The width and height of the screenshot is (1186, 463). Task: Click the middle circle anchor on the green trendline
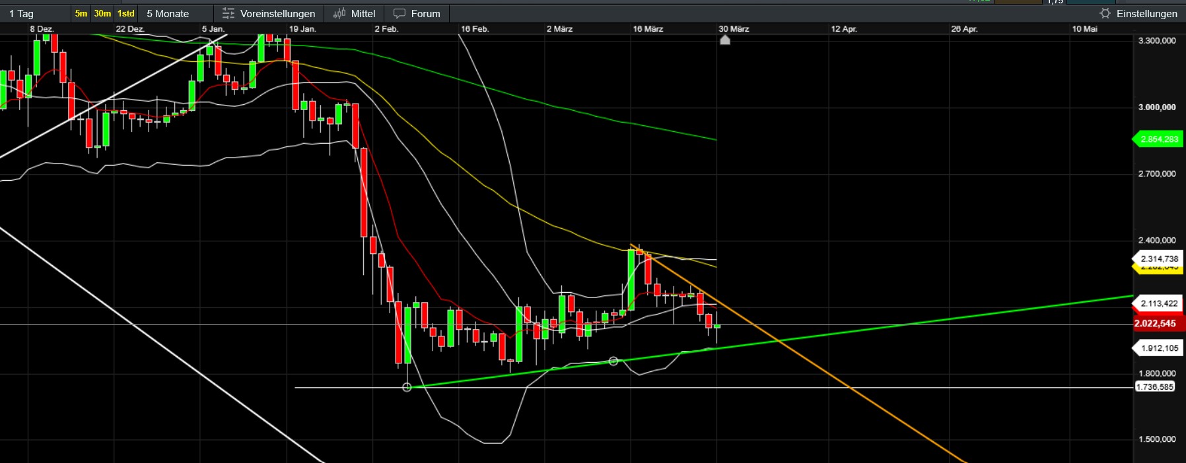(613, 361)
